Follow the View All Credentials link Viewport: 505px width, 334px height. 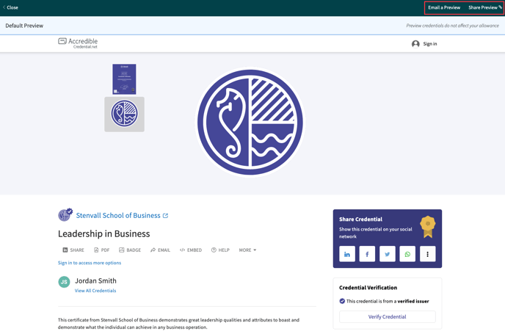pyautogui.click(x=95, y=291)
